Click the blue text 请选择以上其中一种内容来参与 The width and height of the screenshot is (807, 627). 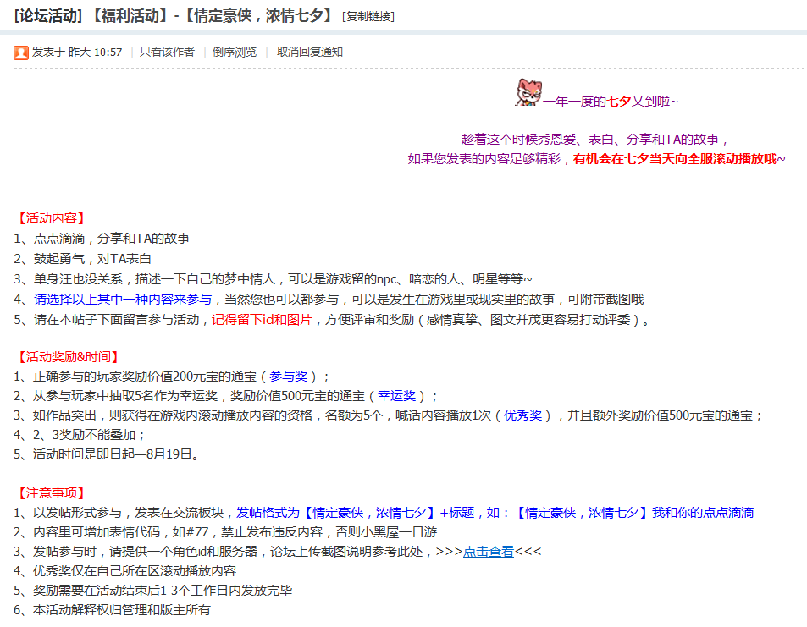[124, 300]
